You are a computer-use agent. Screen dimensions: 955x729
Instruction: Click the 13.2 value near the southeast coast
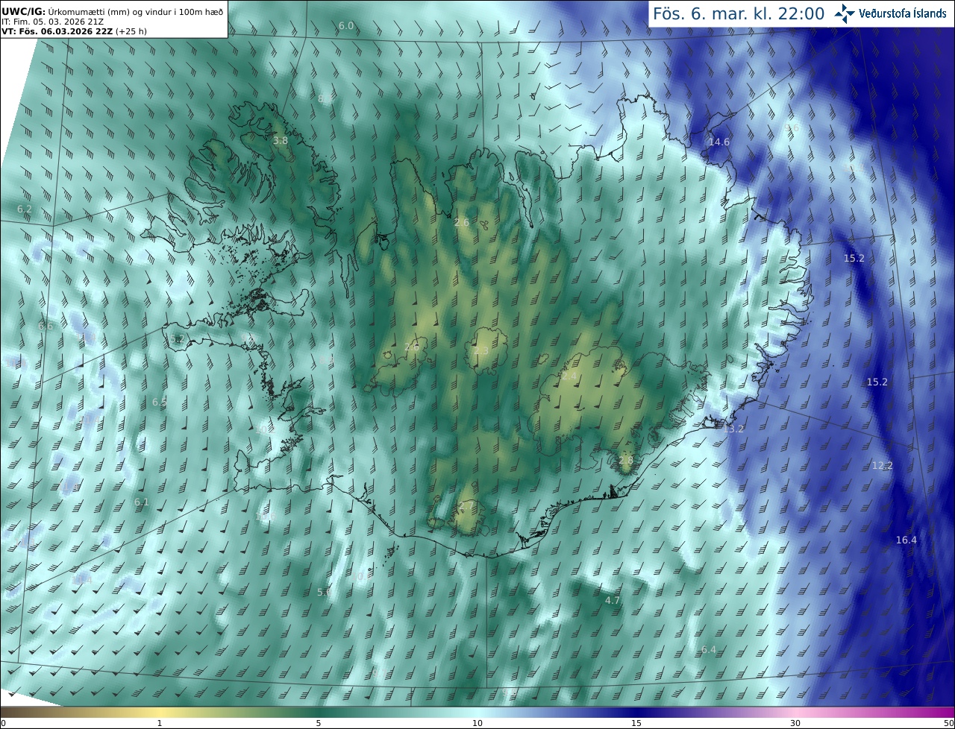pos(734,429)
